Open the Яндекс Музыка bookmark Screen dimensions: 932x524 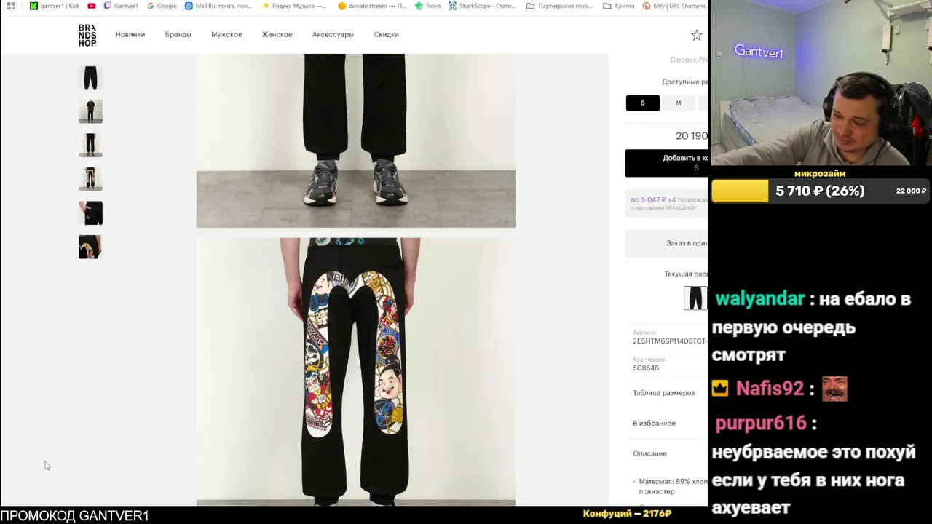pyautogui.click(x=293, y=6)
